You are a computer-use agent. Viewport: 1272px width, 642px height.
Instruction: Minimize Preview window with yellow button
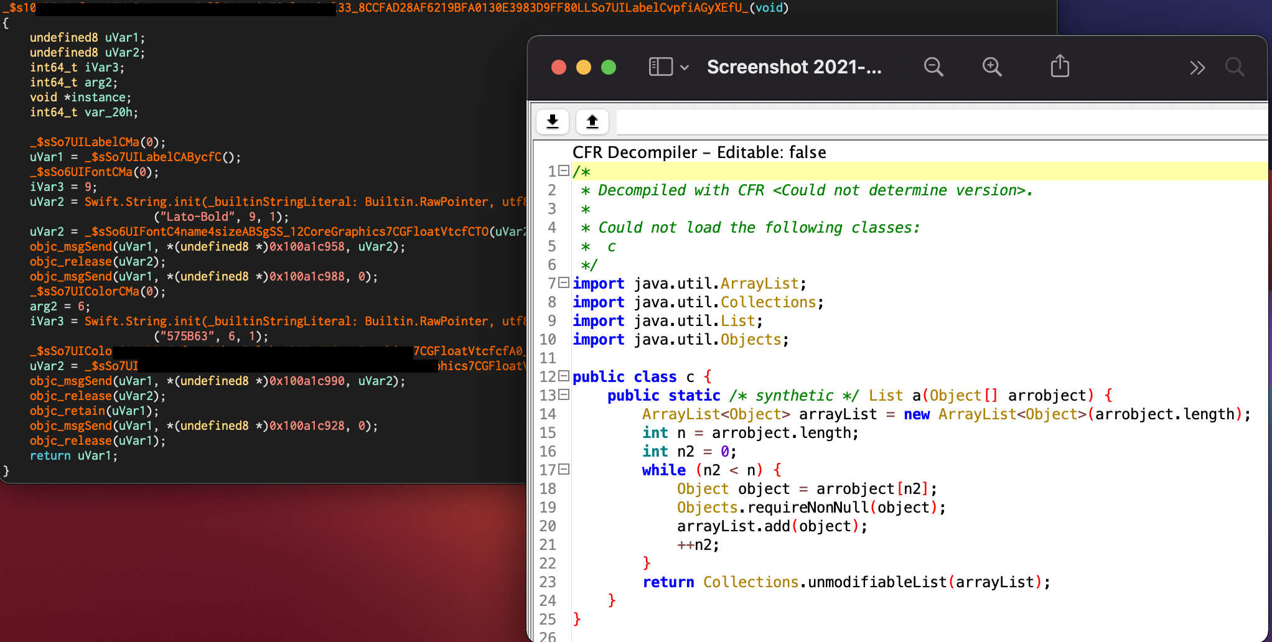click(584, 67)
